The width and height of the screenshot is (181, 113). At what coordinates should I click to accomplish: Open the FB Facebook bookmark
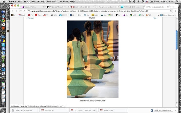(72, 15)
